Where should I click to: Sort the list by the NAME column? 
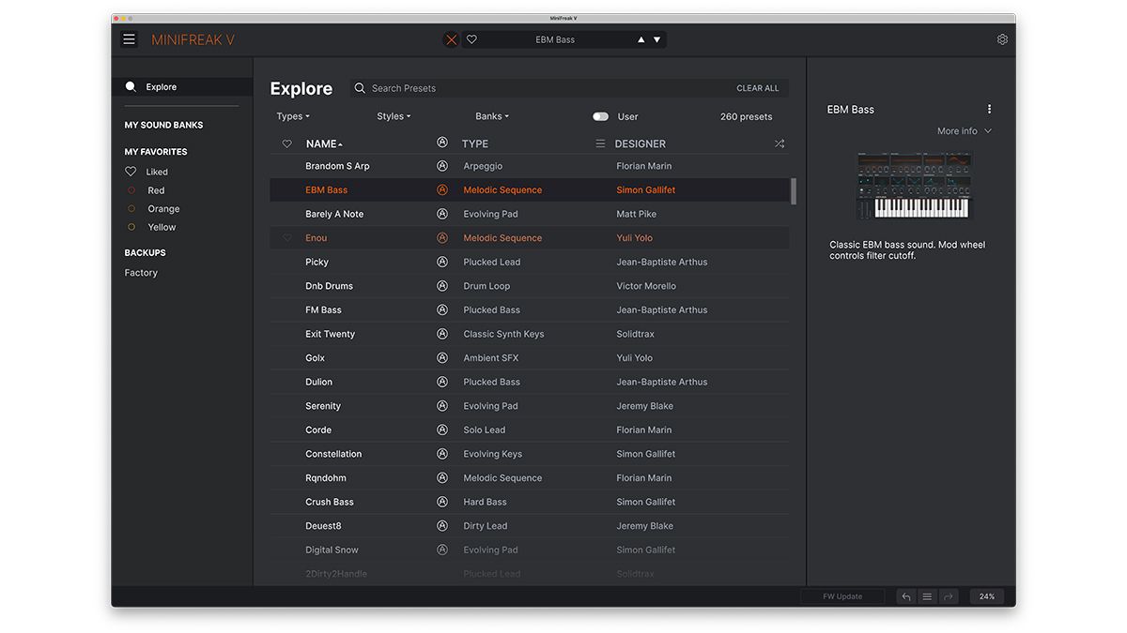[x=324, y=143]
